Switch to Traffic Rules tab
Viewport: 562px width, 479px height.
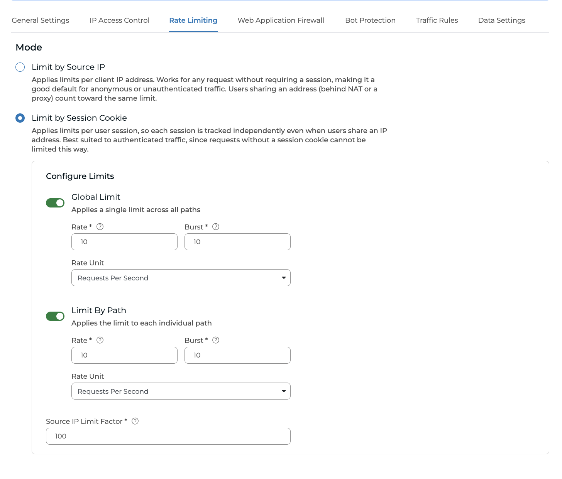pos(437,20)
